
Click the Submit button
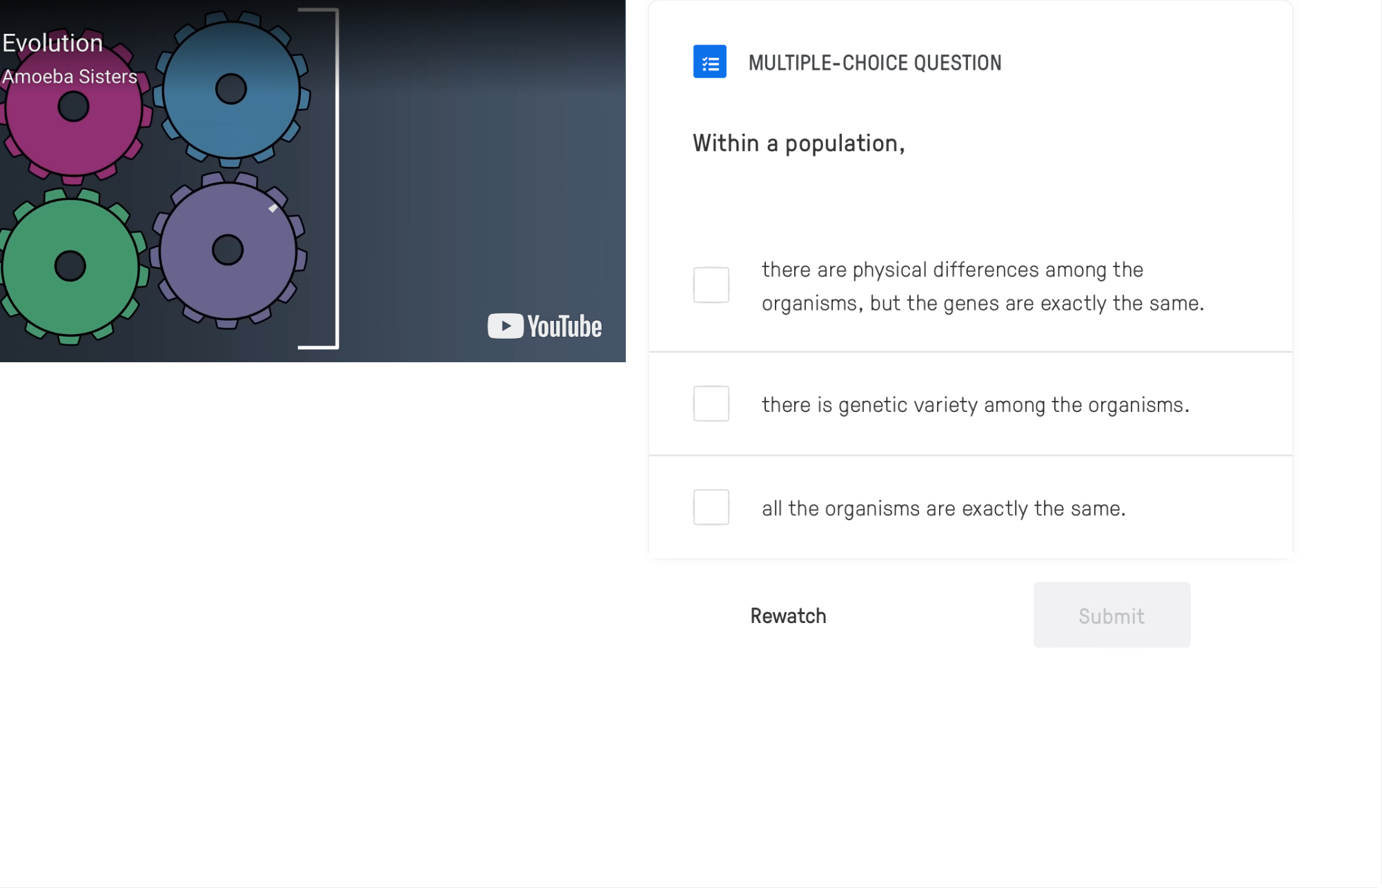(x=1112, y=615)
